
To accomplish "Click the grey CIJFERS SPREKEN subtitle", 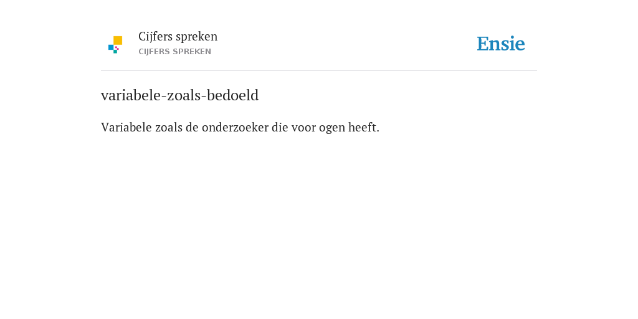I will [x=174, y=52].
